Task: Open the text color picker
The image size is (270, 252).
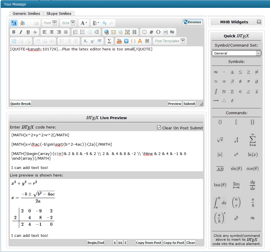Action: click(84, 23)
